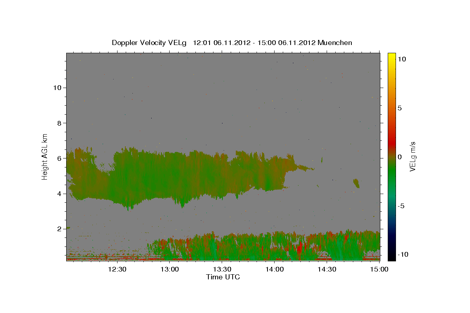This screenshot has height=313, width=470.
Task: Click the vertical velocity color bar
Action: [x=391, y=156]
